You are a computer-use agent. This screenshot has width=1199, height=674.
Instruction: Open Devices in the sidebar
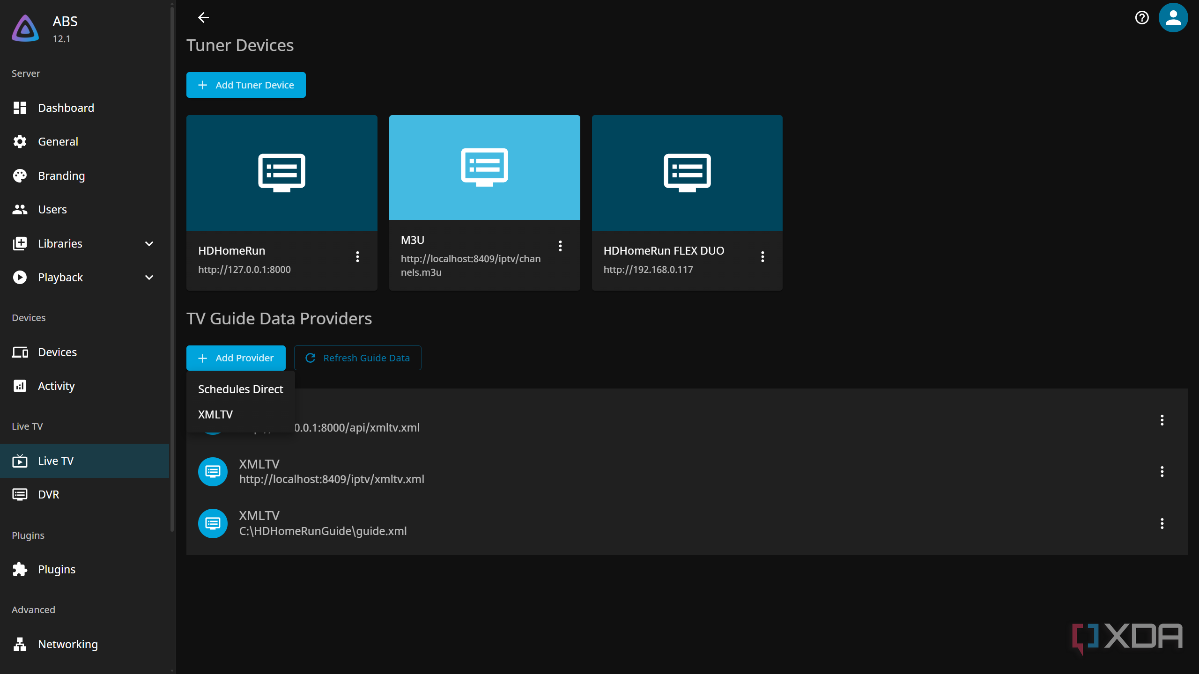click(84, 352)
